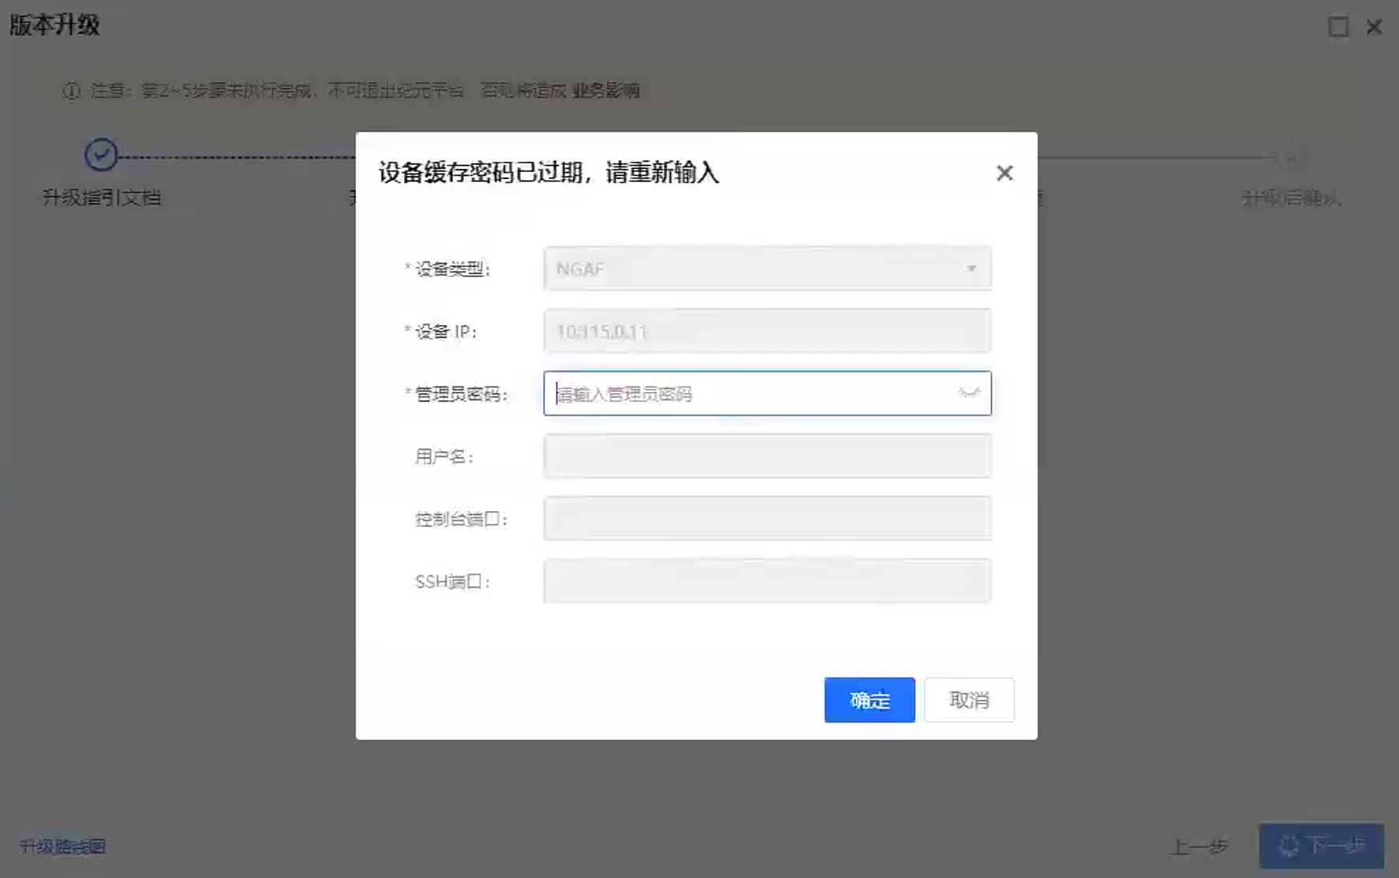Open the NGAF device type combo box
The height and width of the screenshot is (878, 1399).
[x=757, y=269]
